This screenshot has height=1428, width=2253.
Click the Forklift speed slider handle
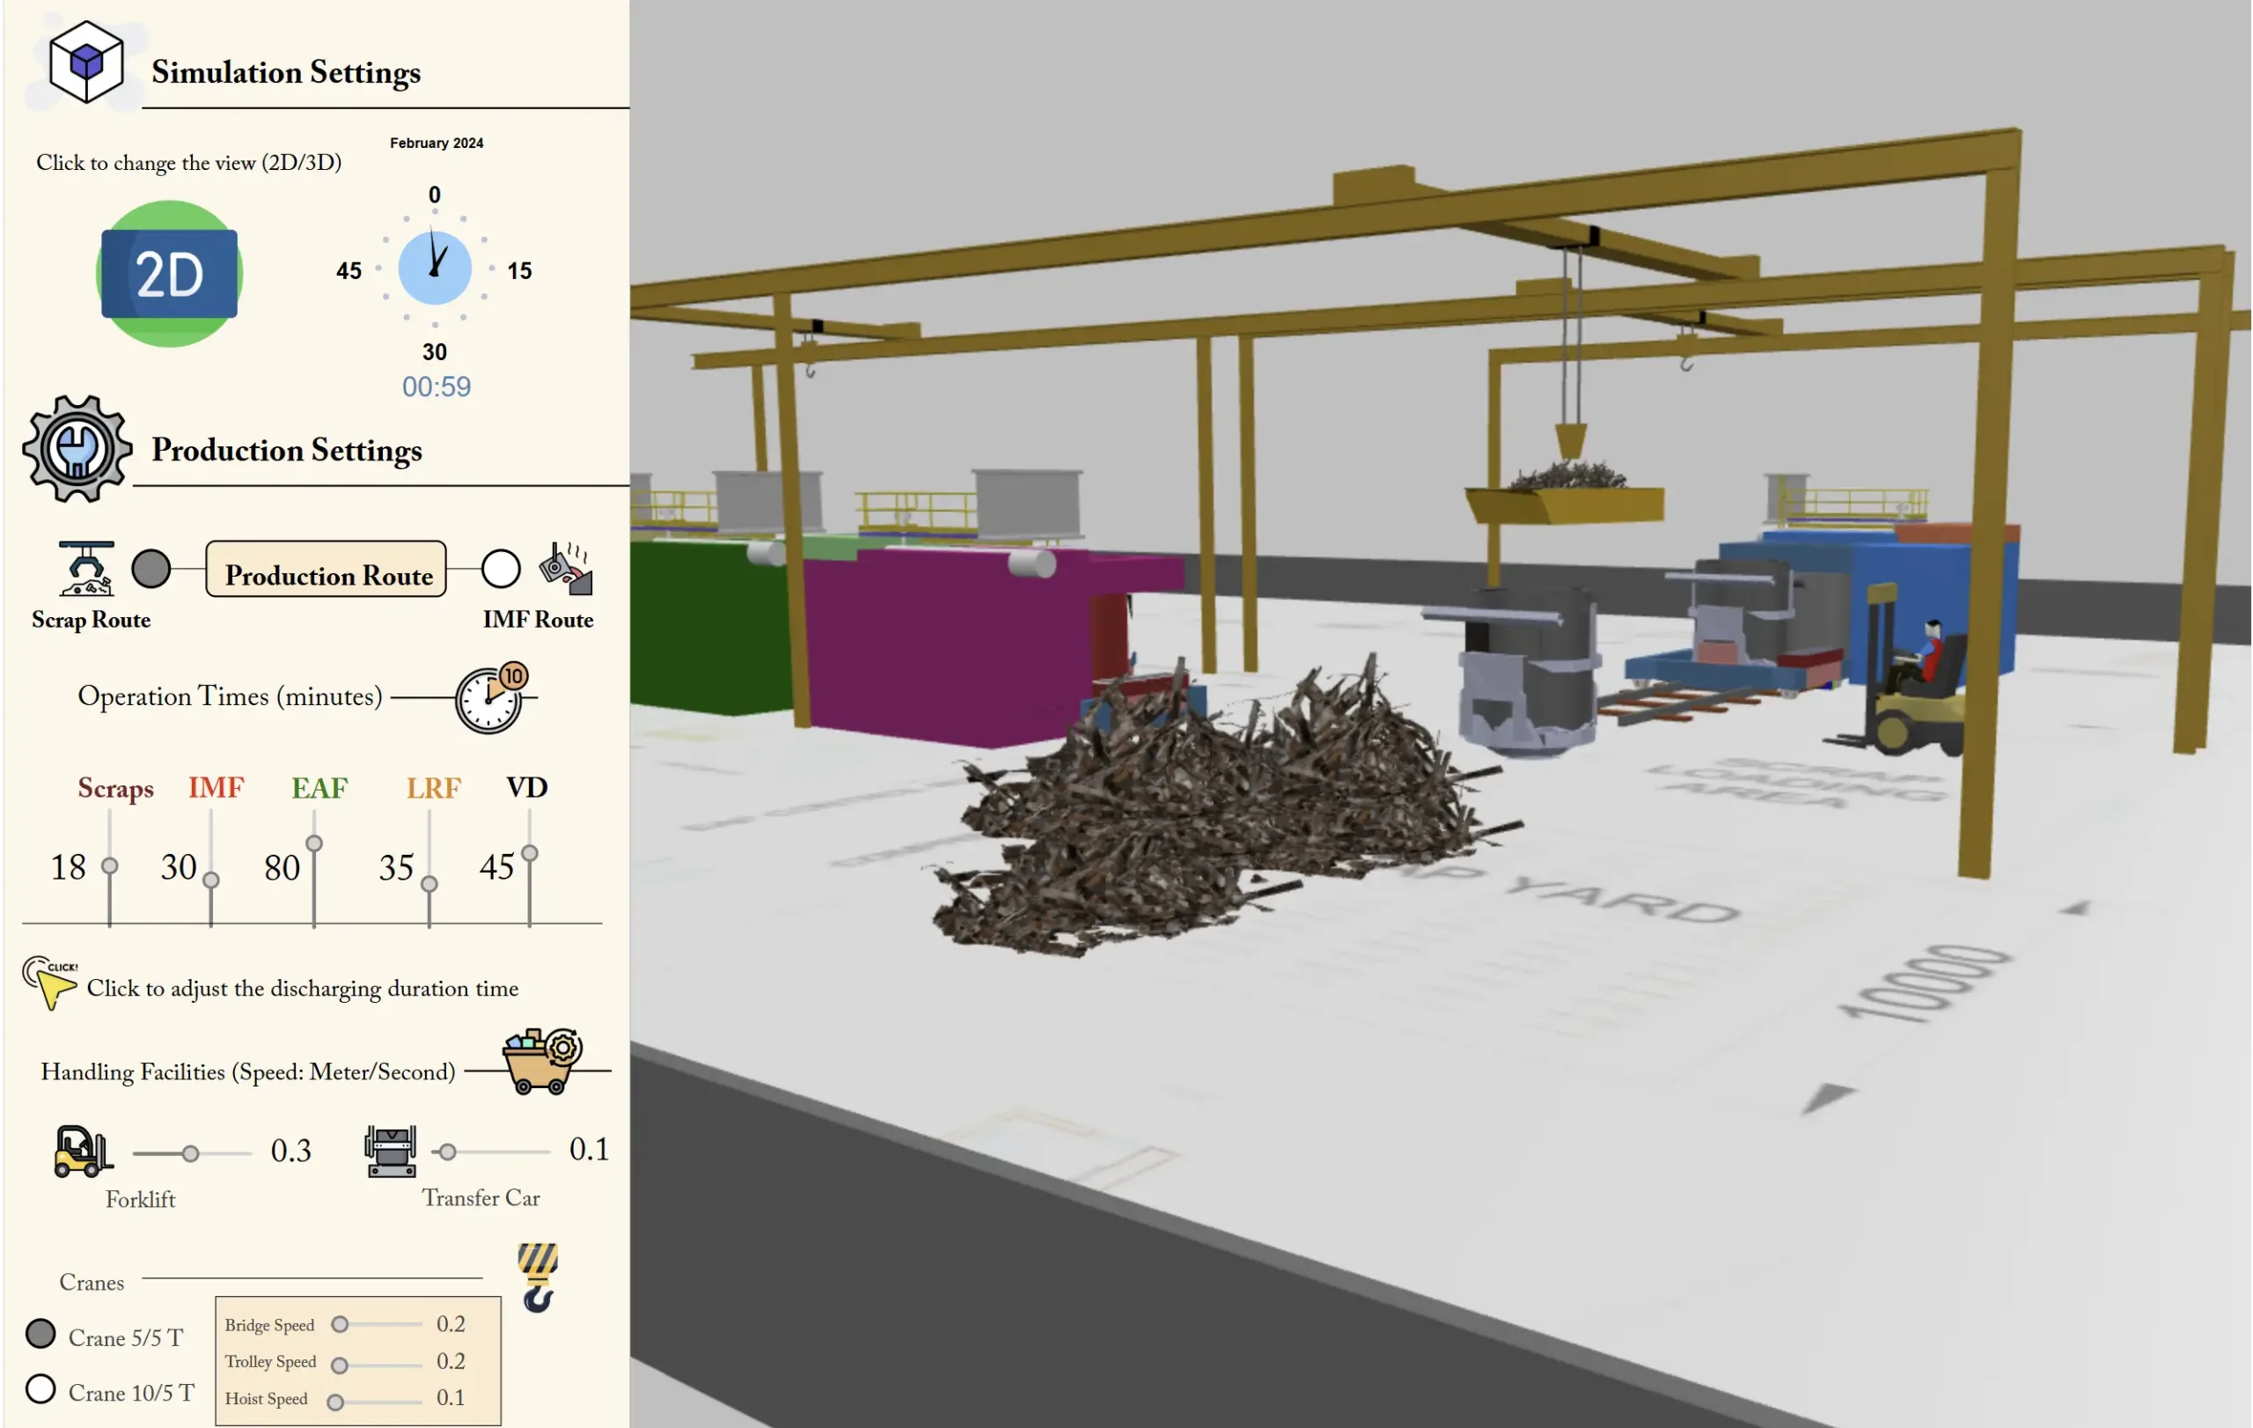[190, 1154]
